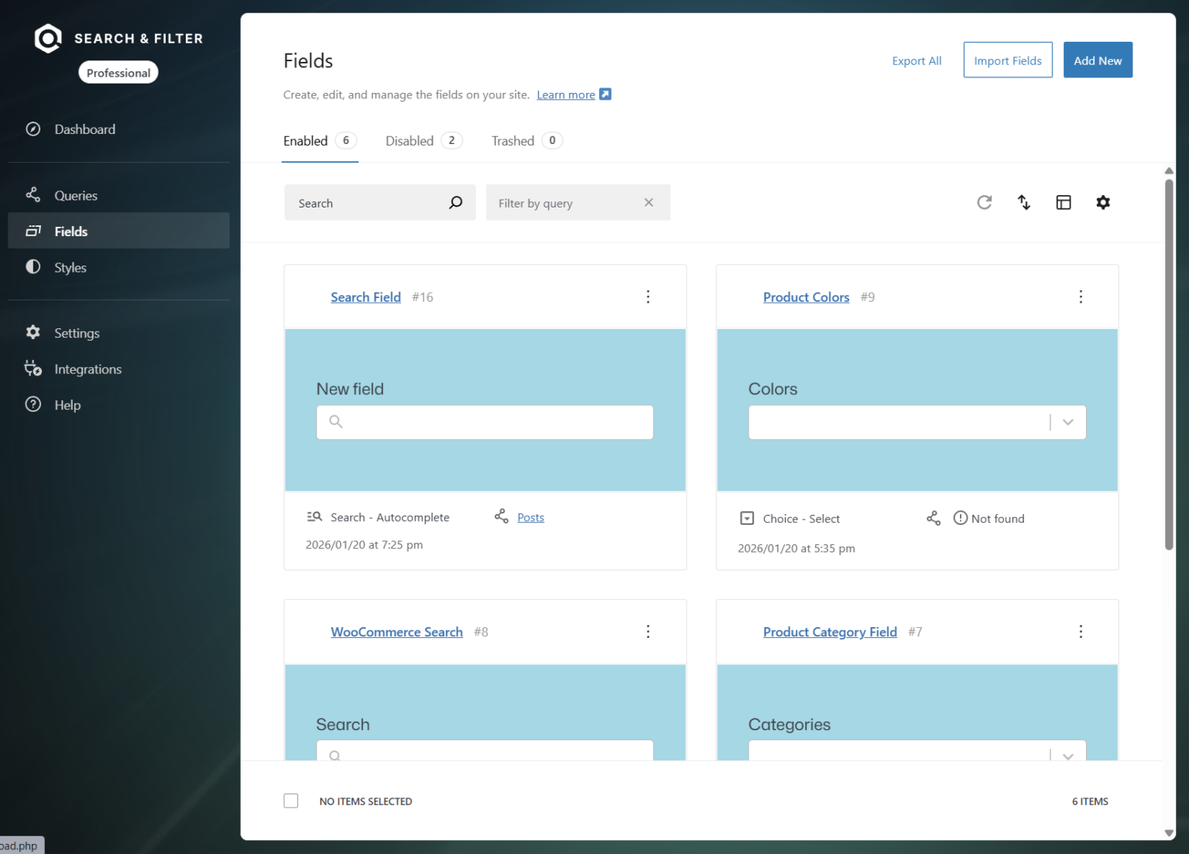Open the Search Field title link
Viewport: 1189px width, 854px height.
(366, 297)
